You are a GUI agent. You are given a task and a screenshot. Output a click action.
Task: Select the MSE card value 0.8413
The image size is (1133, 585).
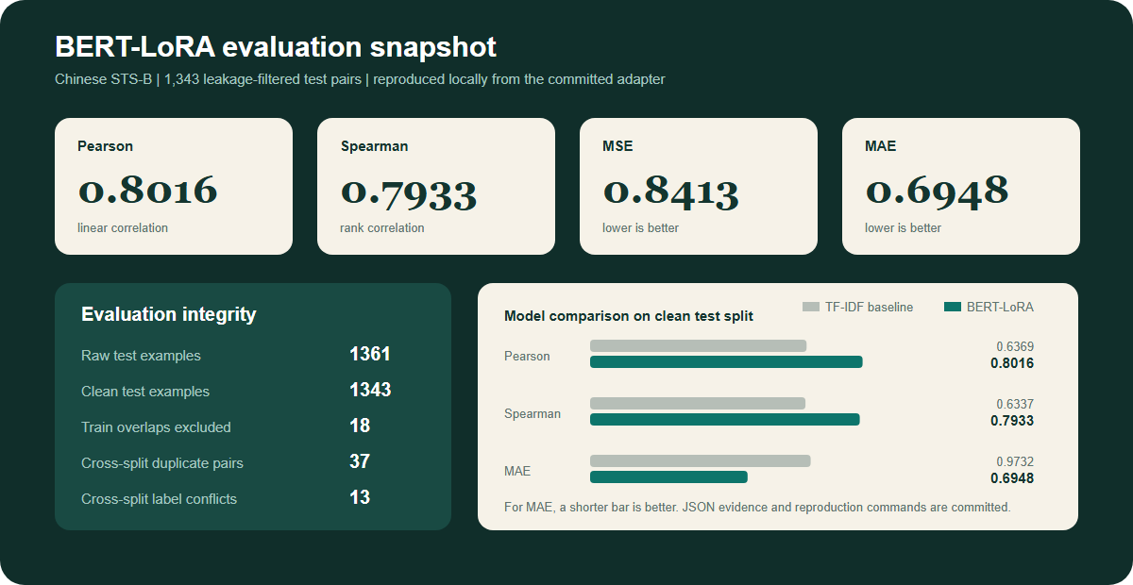(670, 192)
